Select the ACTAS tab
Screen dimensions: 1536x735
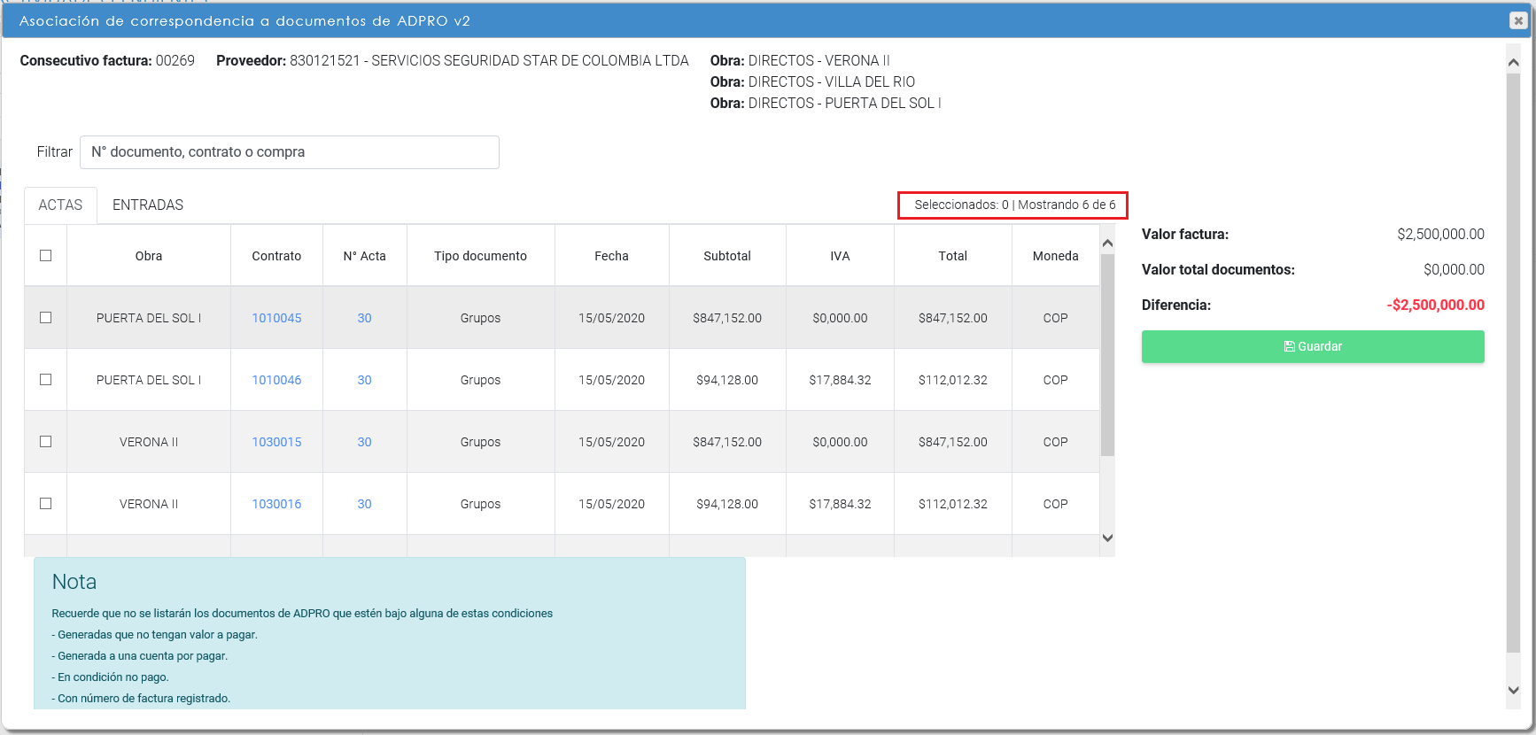tap(60, 205)
